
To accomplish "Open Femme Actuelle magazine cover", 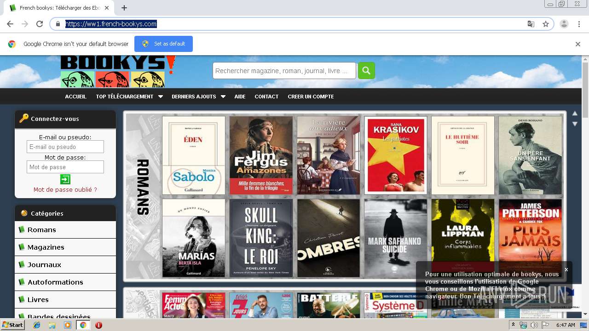I will pos(194,305).
